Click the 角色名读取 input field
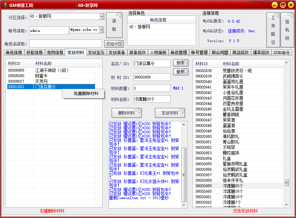296x218 pixels. pos(65,44)
